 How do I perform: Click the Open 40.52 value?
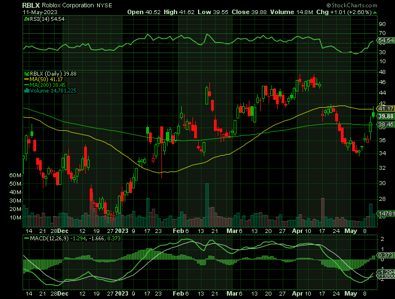pos(144,12)
